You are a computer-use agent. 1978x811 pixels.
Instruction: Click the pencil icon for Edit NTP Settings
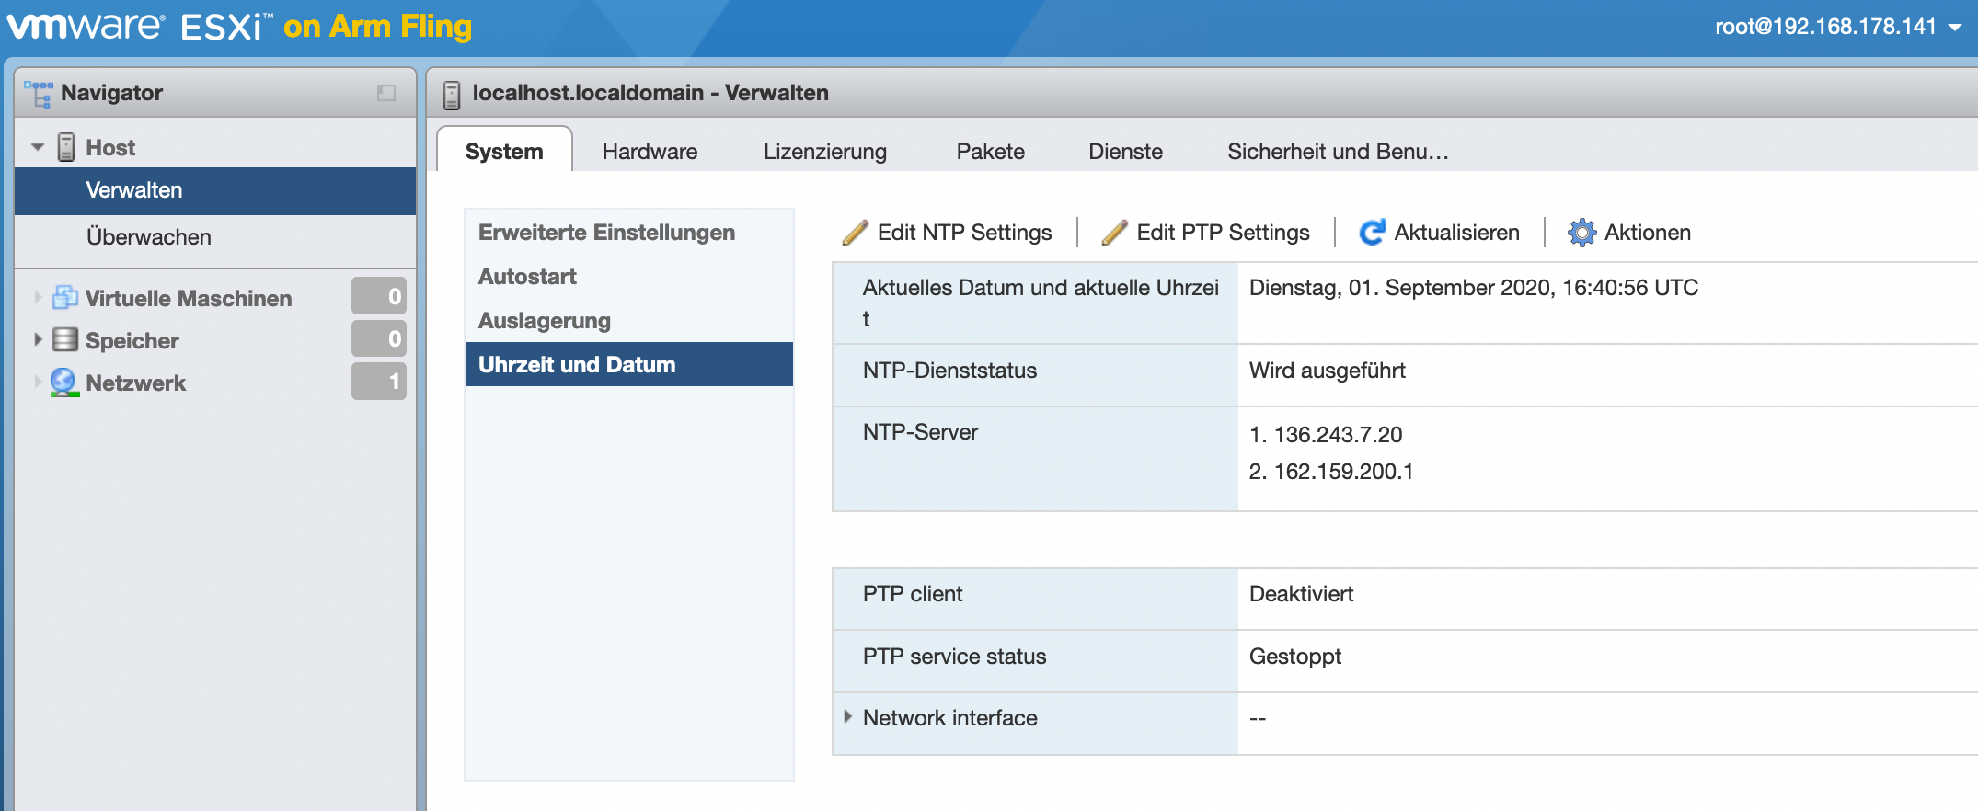(x=855, y=233)
